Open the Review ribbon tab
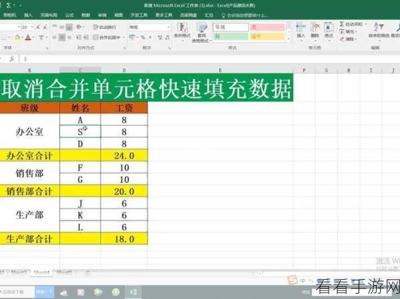The width and height of the screenshot is (400, 299). pyautogui.click(x=102, y=15)
